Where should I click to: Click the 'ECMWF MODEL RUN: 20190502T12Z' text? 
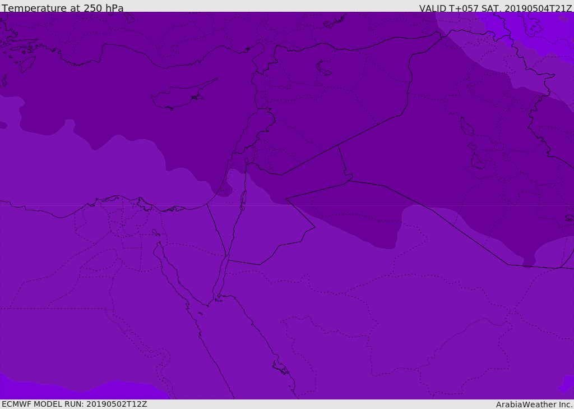pos(75,404)
